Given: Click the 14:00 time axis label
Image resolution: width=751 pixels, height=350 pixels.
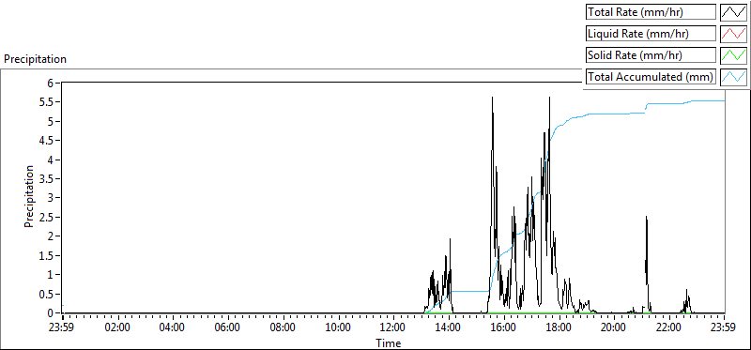Looking at the screenshot, I should tap(449, 328).
